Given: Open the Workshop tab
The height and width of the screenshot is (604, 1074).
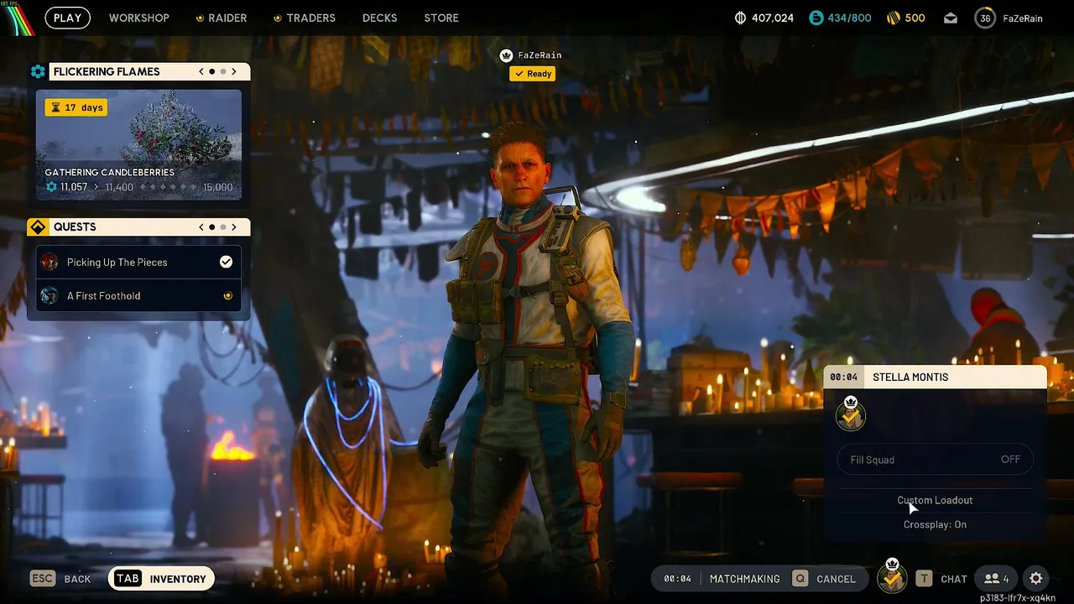Looking at the screenshot, I should point(138,18).
